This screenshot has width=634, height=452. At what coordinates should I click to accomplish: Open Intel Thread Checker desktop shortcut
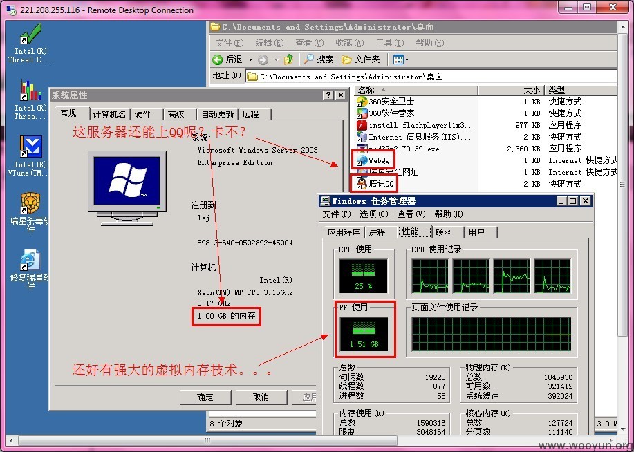(30, 42)
